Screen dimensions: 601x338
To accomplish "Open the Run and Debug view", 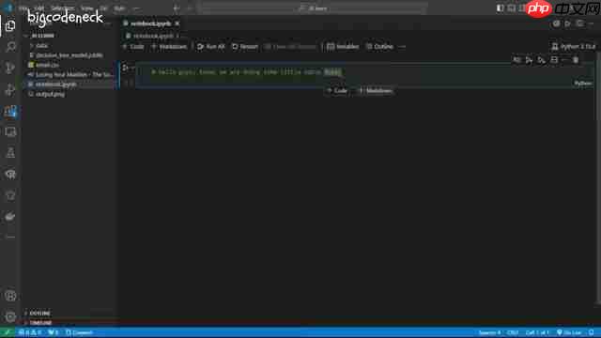I will [10, 89].
